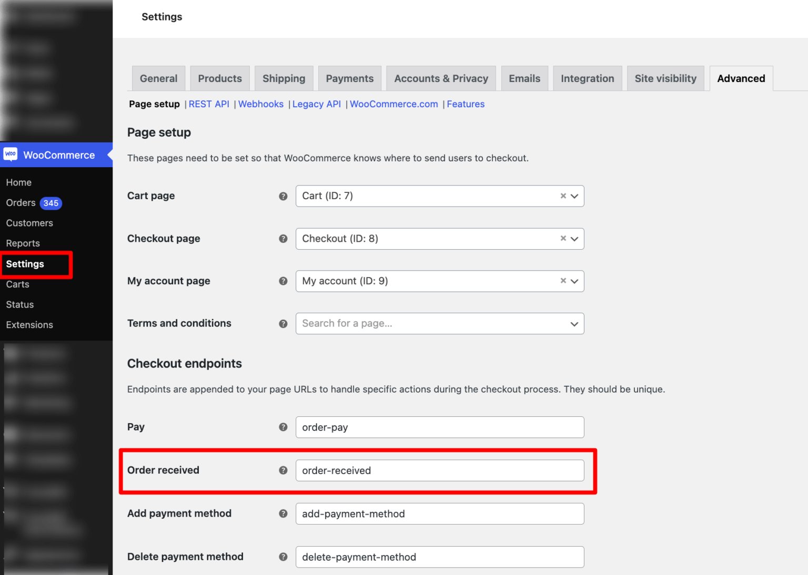Screen dimensions: 808x575
Task: Expand the Cart page dropdown chevron
Action: [574, 196]
